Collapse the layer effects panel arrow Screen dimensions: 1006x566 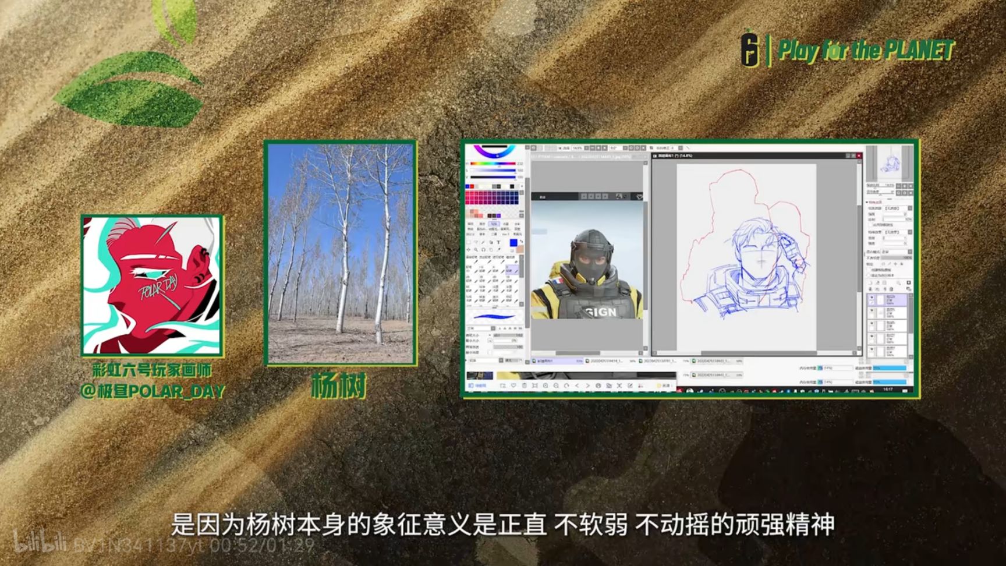866,202
